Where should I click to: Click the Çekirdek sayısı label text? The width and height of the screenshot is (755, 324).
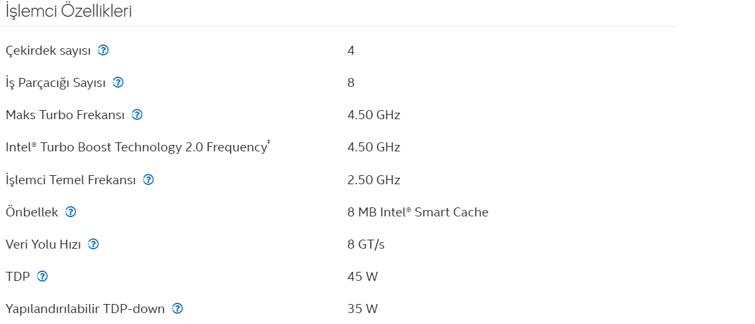coord(48,50)
